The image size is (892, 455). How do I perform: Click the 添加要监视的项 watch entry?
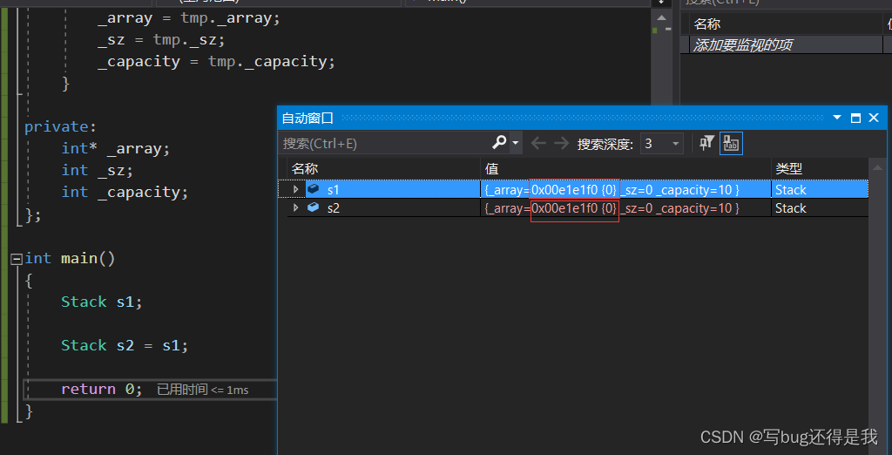pyautogui.click(x=742, y=45)
